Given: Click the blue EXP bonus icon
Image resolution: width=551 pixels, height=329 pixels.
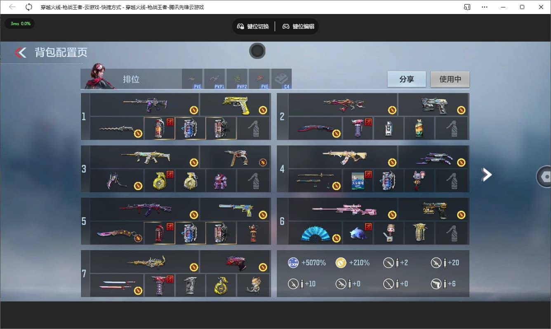Looking at the screenshot, I should tap(293, 263).
